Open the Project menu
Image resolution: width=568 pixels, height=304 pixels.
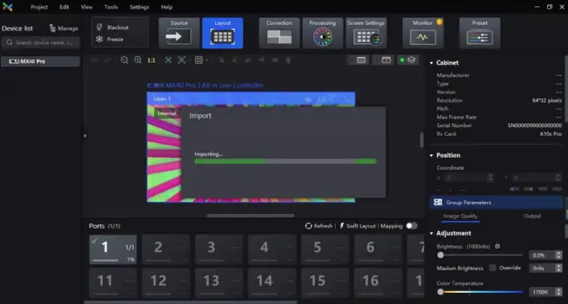(x=39, y=7)
